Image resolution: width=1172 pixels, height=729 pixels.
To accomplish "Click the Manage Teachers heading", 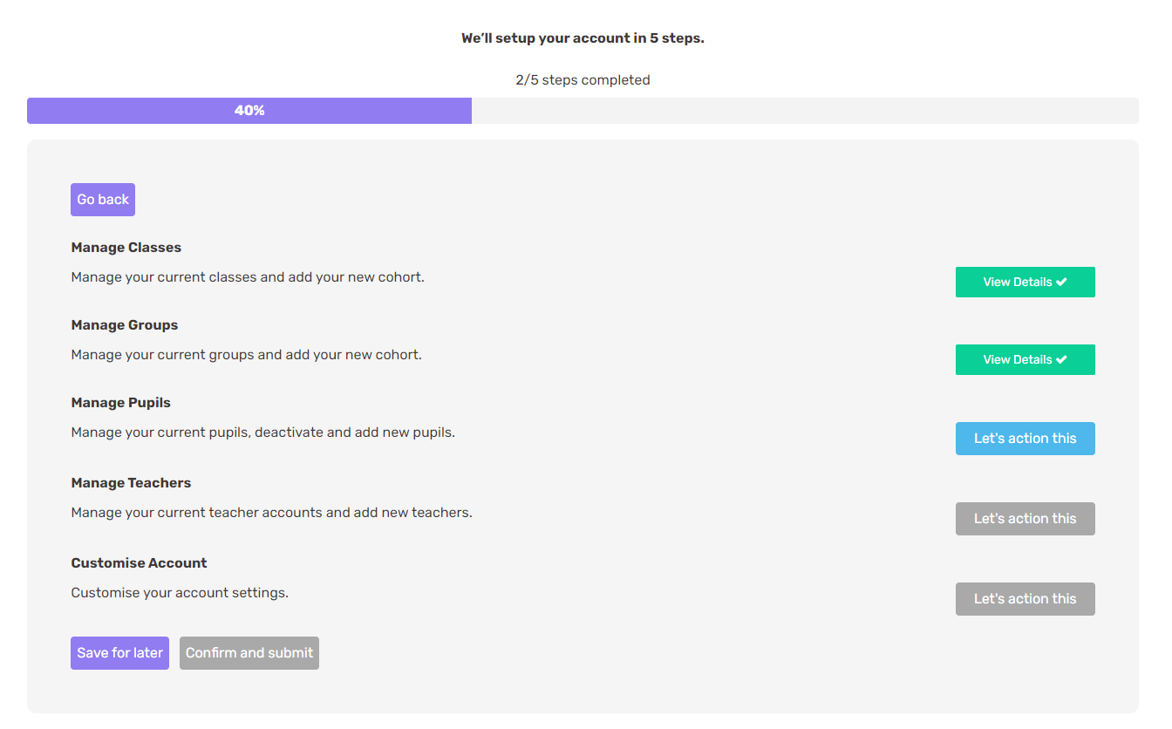I will tap(131, 483).
